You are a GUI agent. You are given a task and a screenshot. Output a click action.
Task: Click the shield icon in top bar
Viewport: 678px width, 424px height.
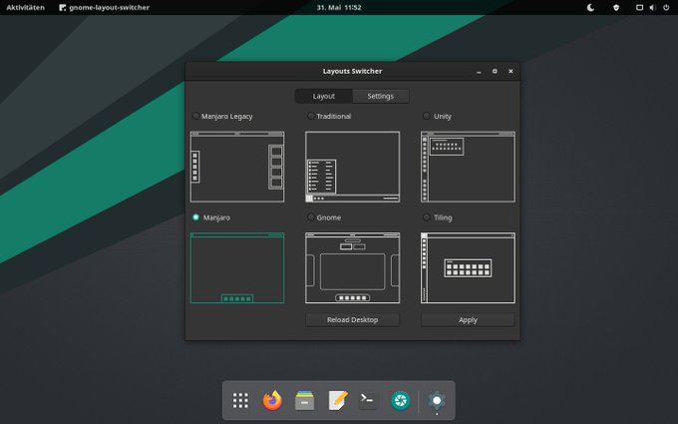tap(616, 7)
